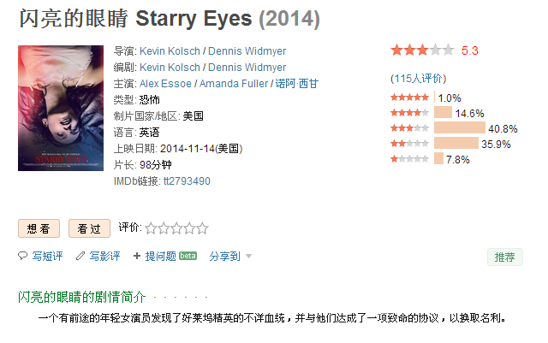This screenshot has height=343, width=548.
Task: Rate the movie three stars
Action: (x=177, y=228)
